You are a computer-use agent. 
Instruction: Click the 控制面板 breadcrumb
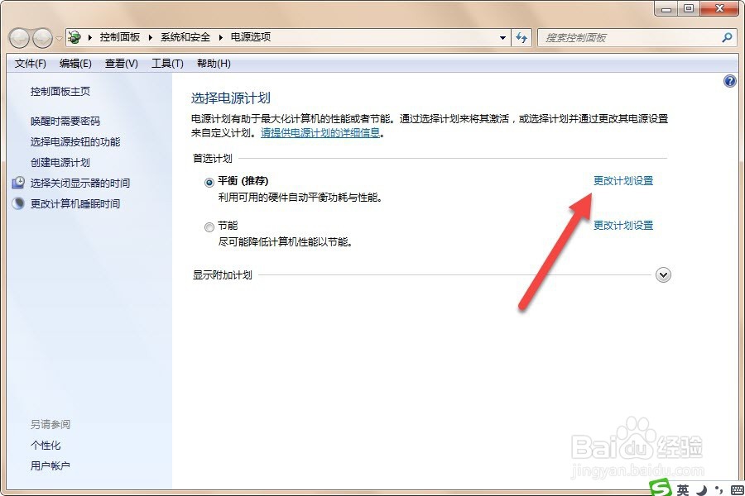tap(120, 37)
